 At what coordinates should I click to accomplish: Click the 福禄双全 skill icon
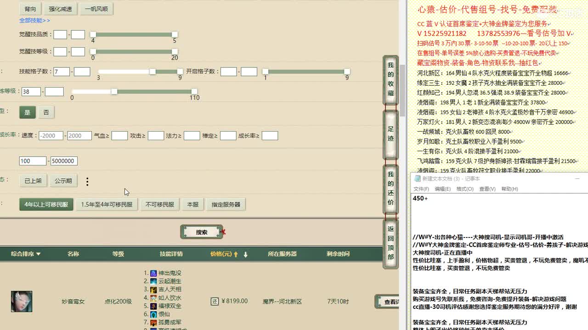(x=153, y=306)
